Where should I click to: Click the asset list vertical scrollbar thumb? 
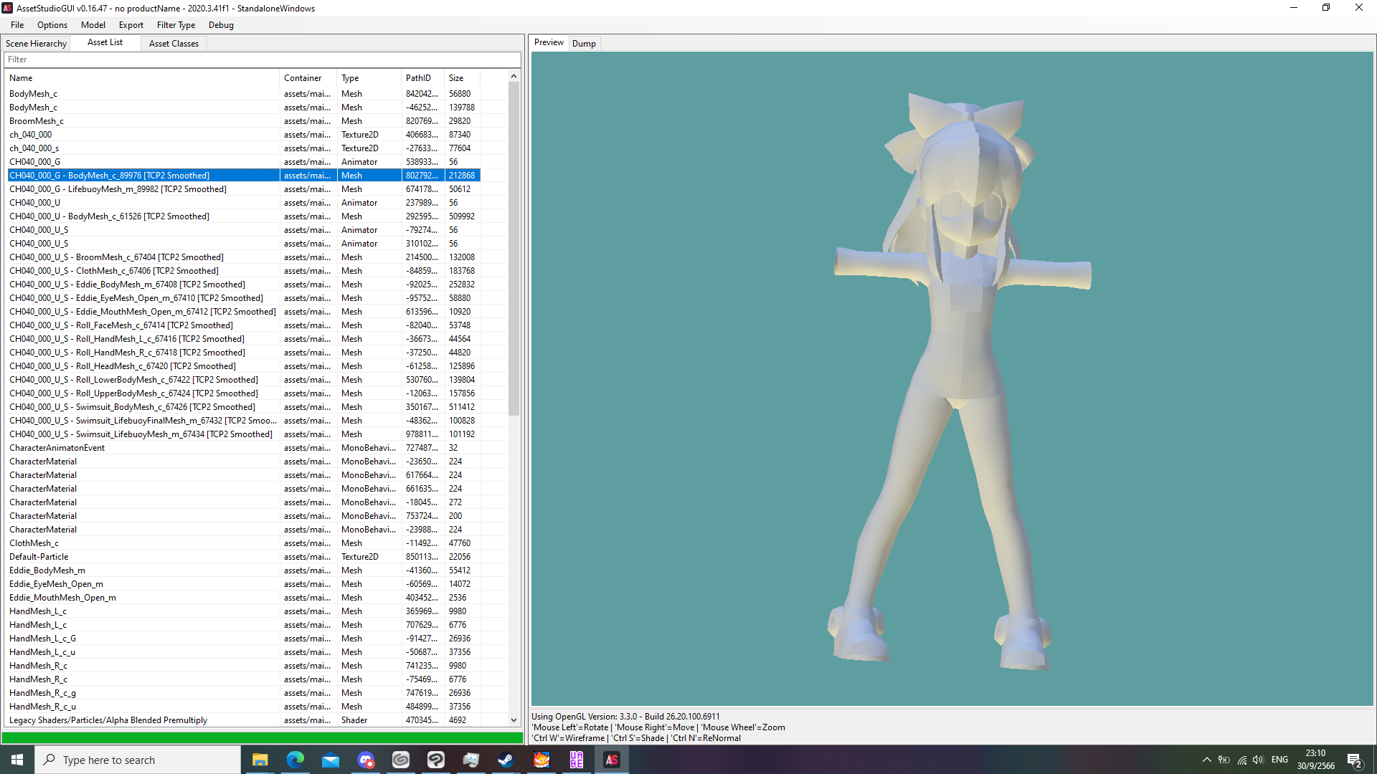pyautogui.click(x=514, y=248)
